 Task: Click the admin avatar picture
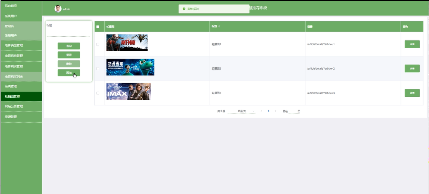pos(58,9)
